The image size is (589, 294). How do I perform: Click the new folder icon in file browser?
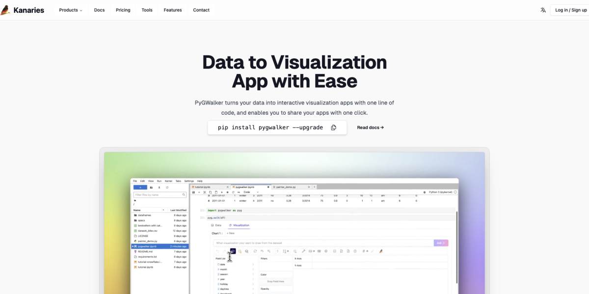151,188
